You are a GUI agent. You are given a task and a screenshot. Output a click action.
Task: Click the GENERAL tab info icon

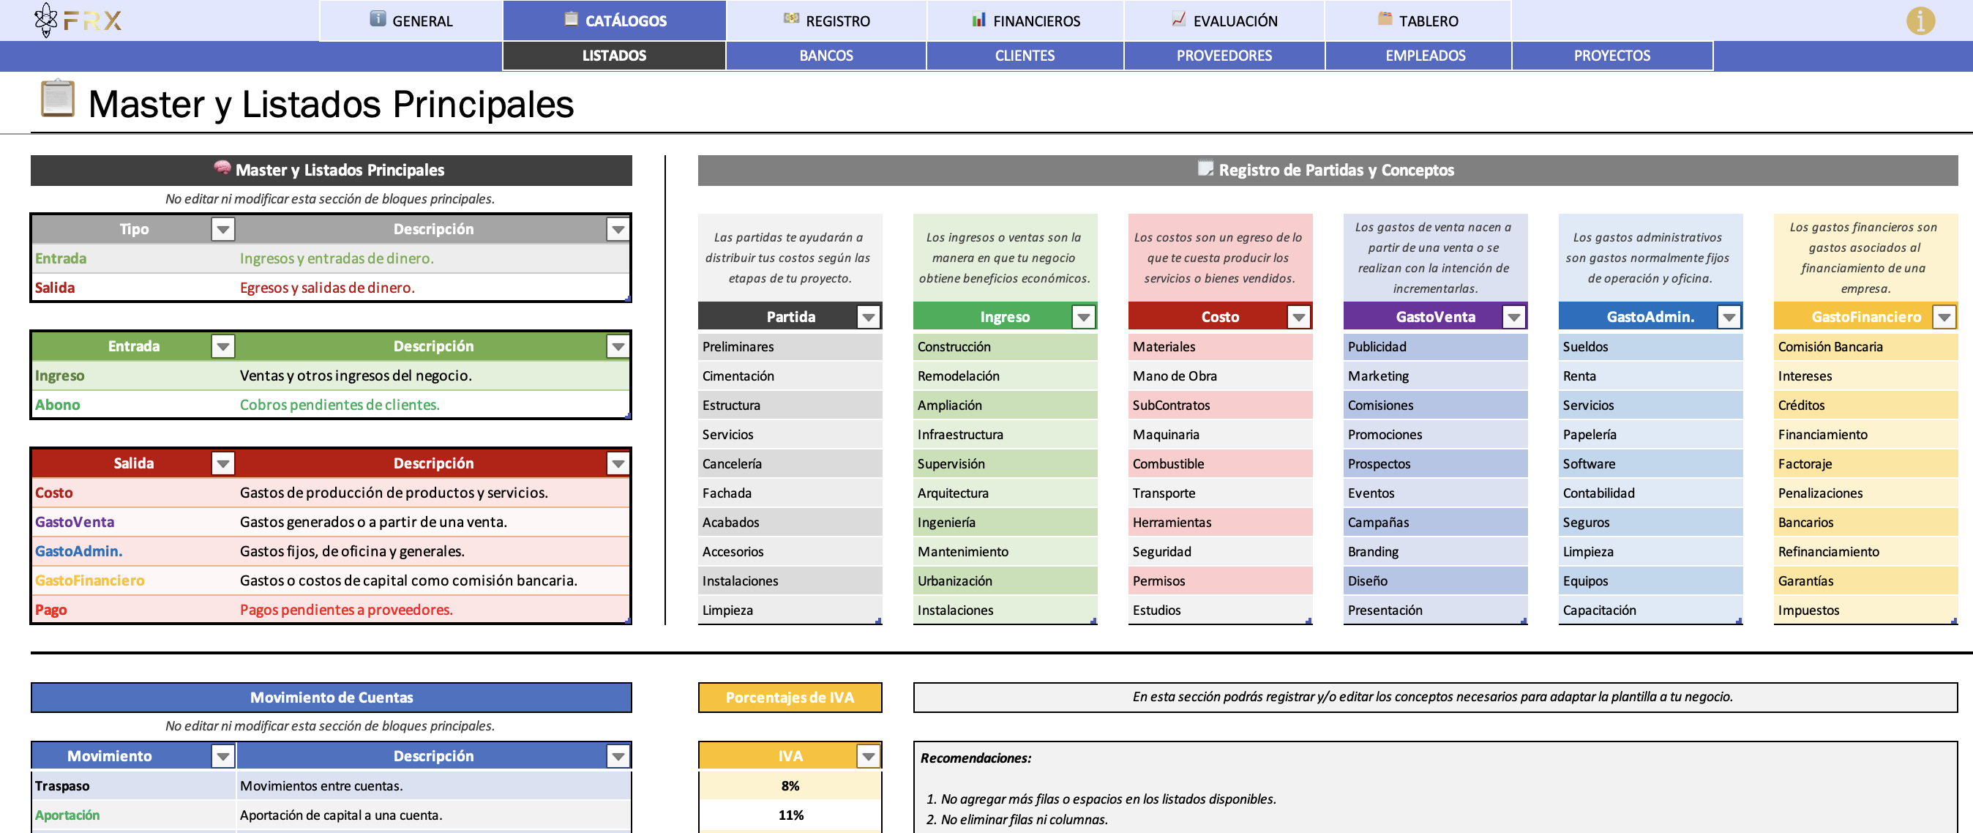click(x=378, y=18)
